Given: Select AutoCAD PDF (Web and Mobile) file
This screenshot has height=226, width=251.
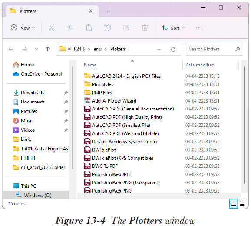Looking at the screenshot, I should (121, 133).
